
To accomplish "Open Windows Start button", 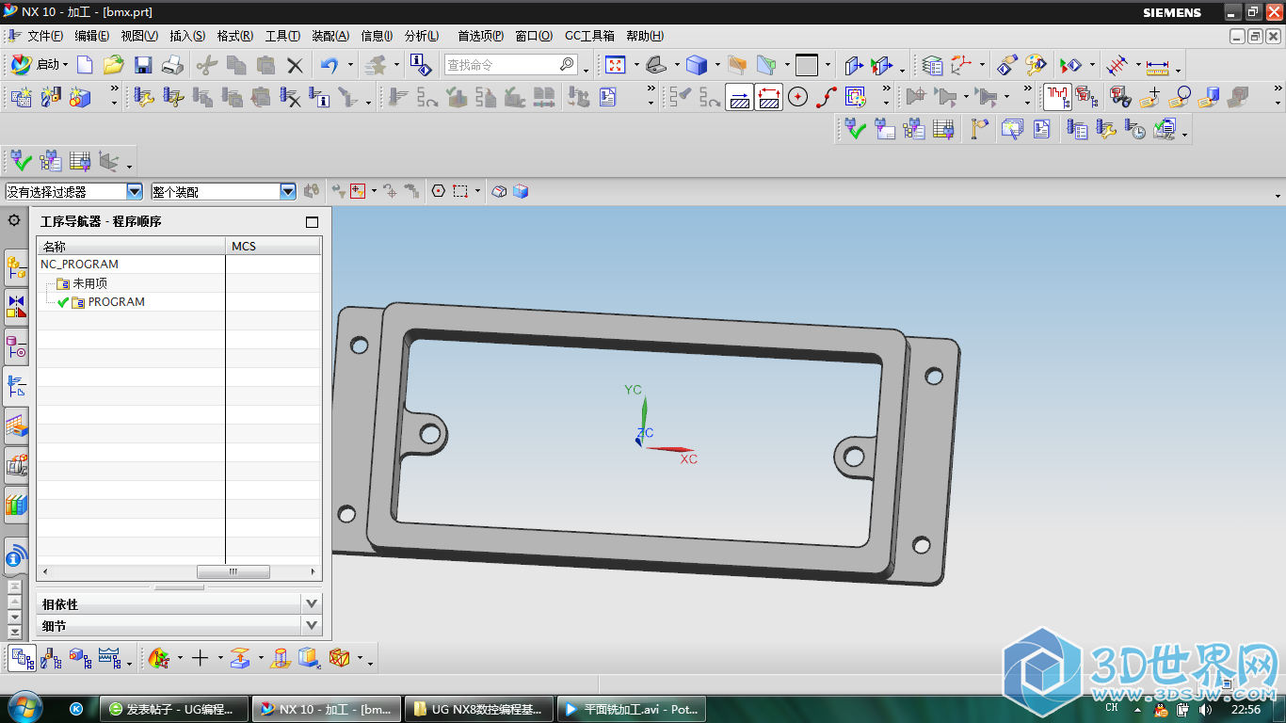I will [x=24, y=709].
